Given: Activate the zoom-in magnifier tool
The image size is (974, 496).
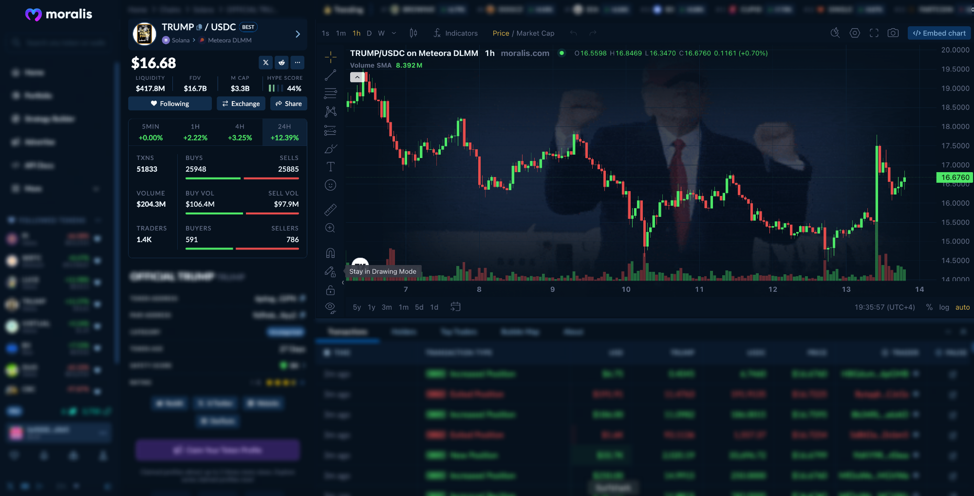Looking at the screenshot, I should click(331, 228).
